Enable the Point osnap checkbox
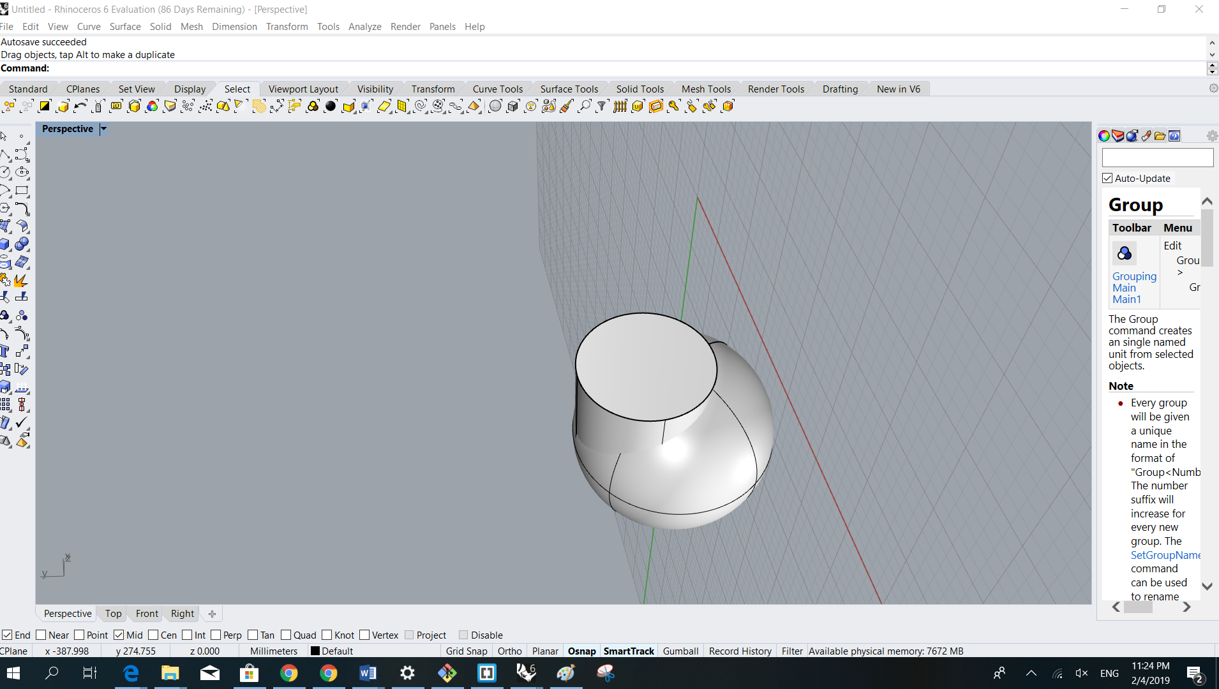Image resolution: width=1219 pixels, height=689 pixels. (x=79, y=635)
